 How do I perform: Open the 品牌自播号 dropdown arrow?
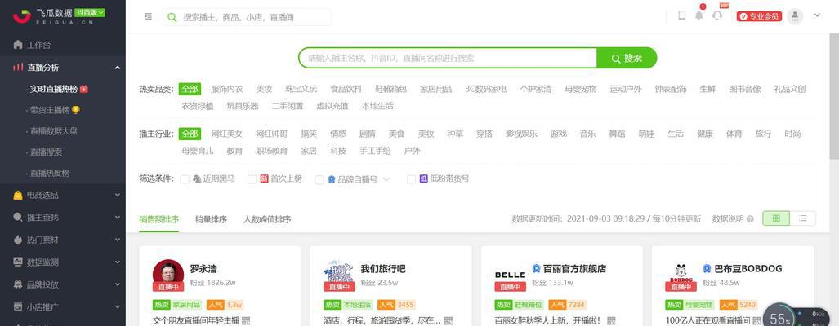pyautogui.click(x=386, y=179)
